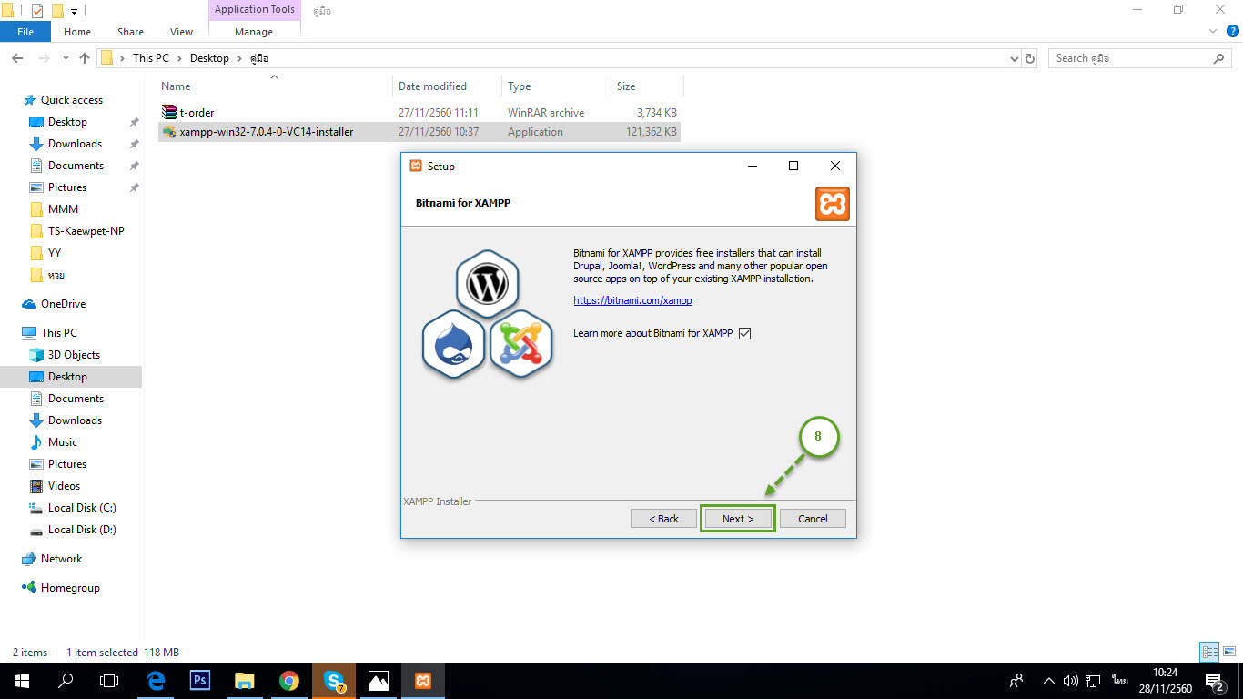The width and height of the screenshot is (1243, 699).
Task: Uncheck Learn more about Bitnami for XAMPP
Action: (x=745, y=333)
